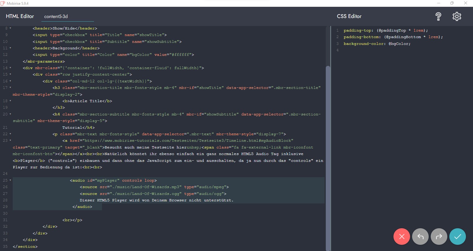The width and height of the screenshot is (473, 251).
Task: Click the undo arrow button
Action: pos(420,237)
